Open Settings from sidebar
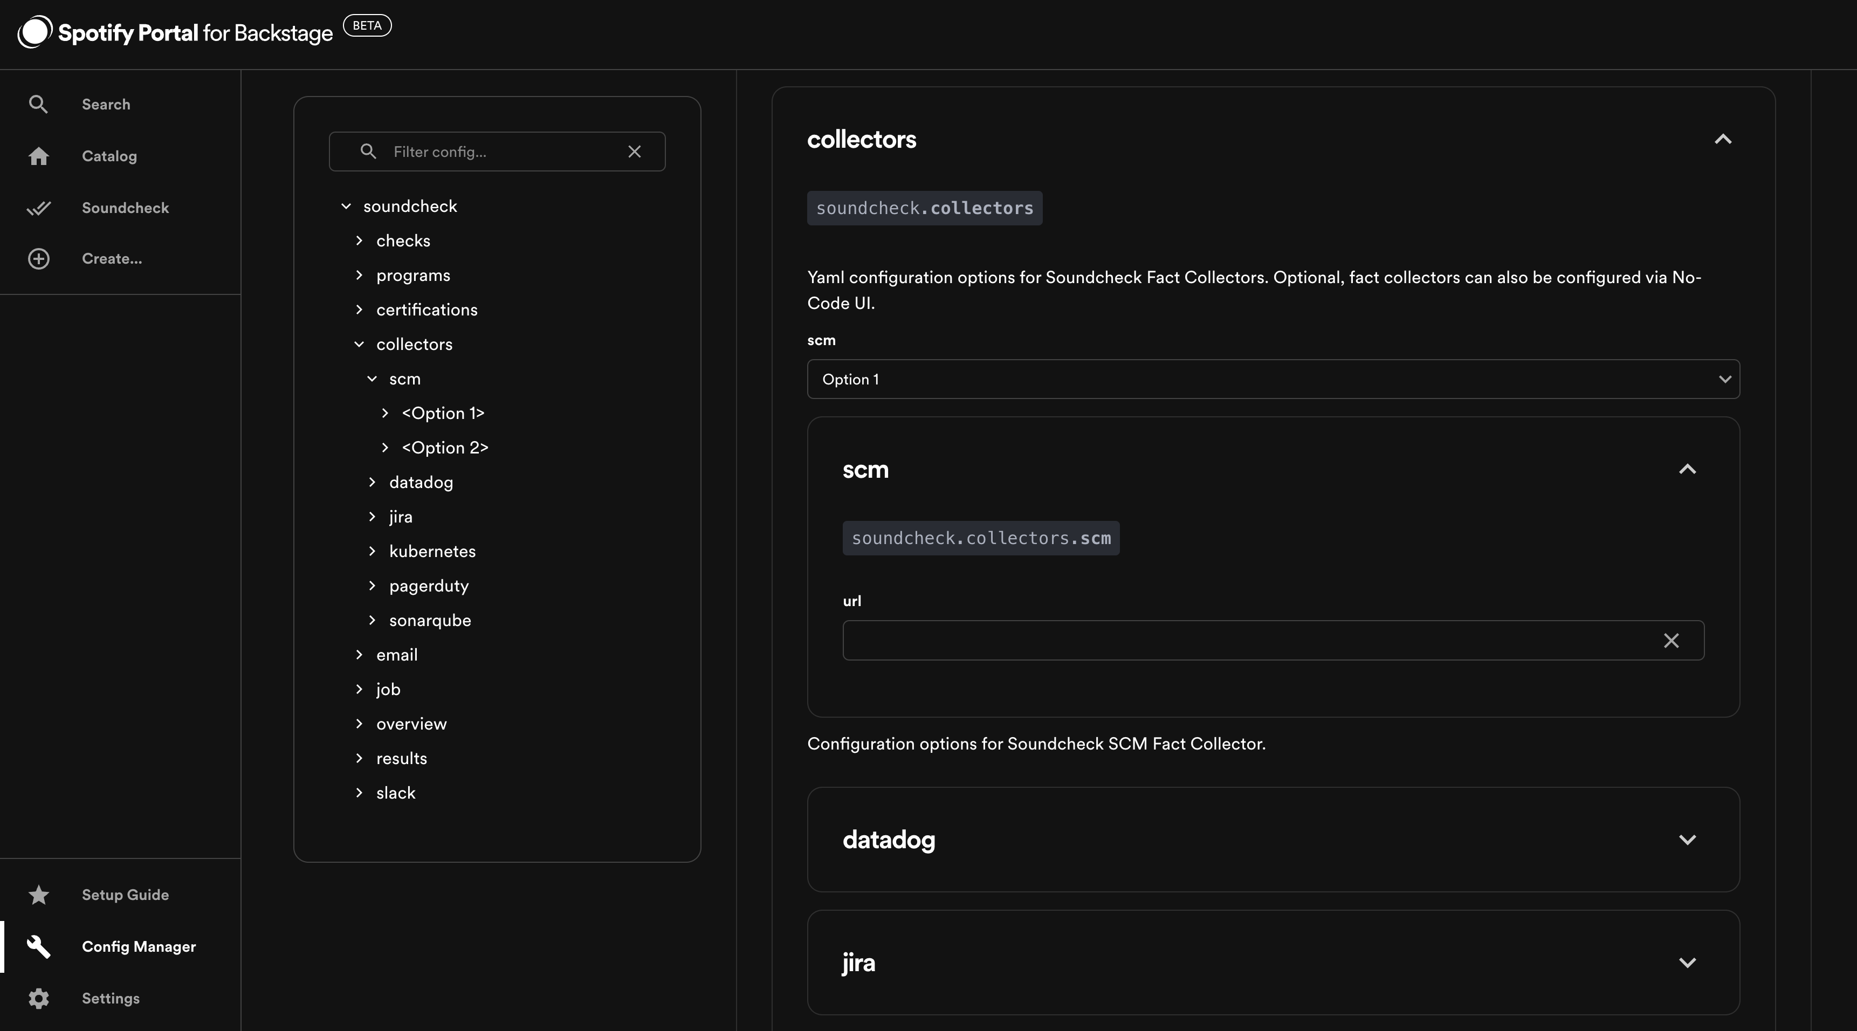The width and height of the screenshot is (1857, 1031). tap(111, 999)
